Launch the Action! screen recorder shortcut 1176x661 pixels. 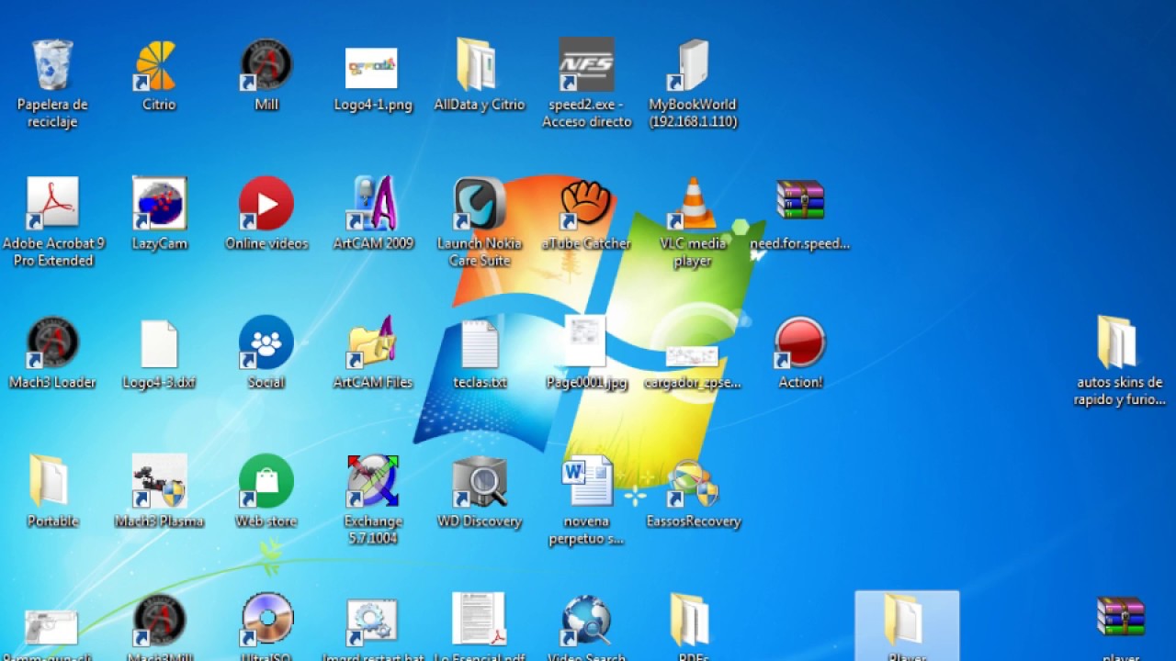(x=800, y=342)
